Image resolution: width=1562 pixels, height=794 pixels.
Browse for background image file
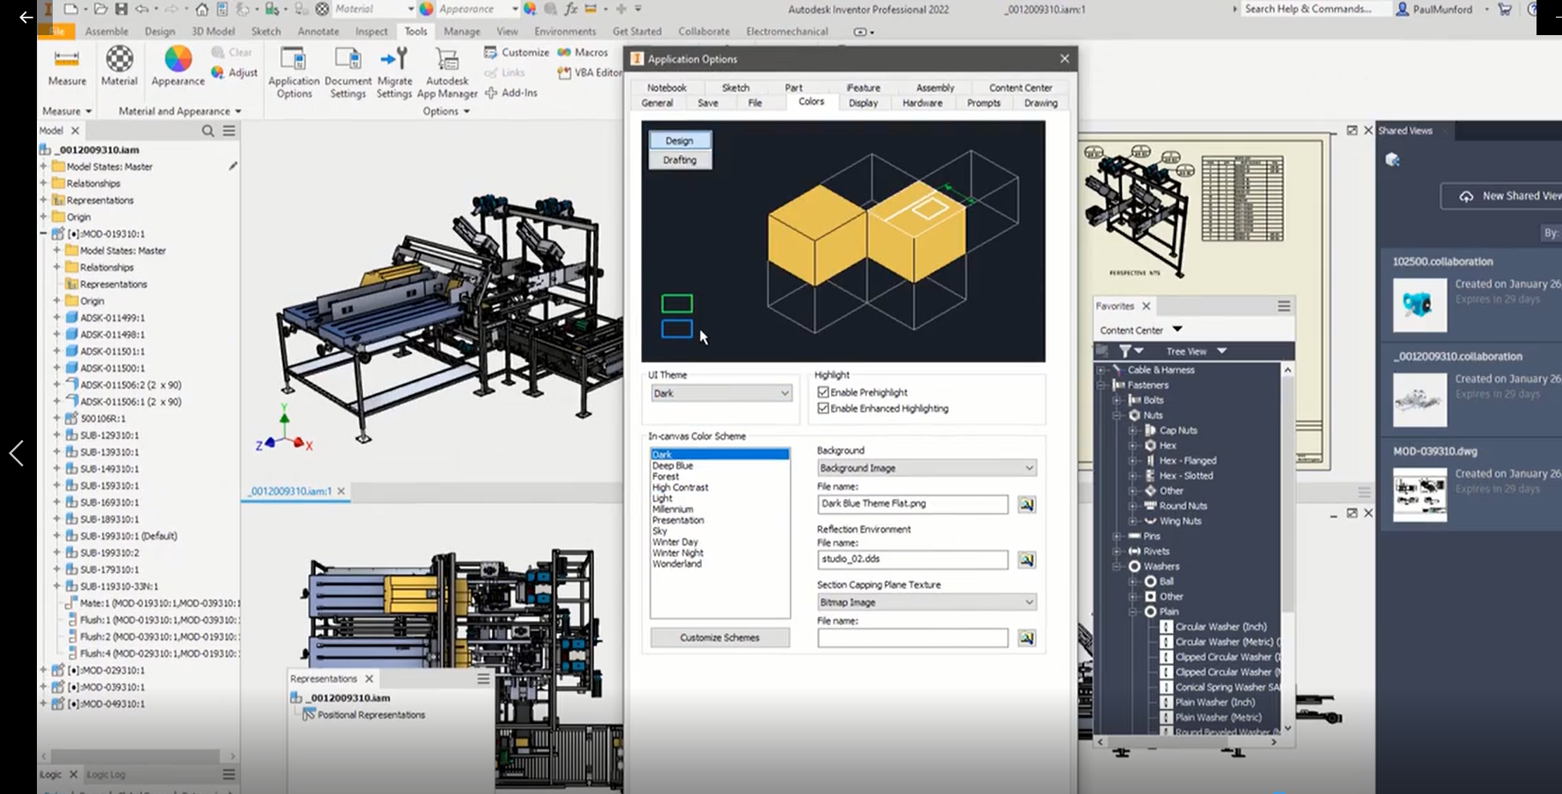pos(1026,504)
